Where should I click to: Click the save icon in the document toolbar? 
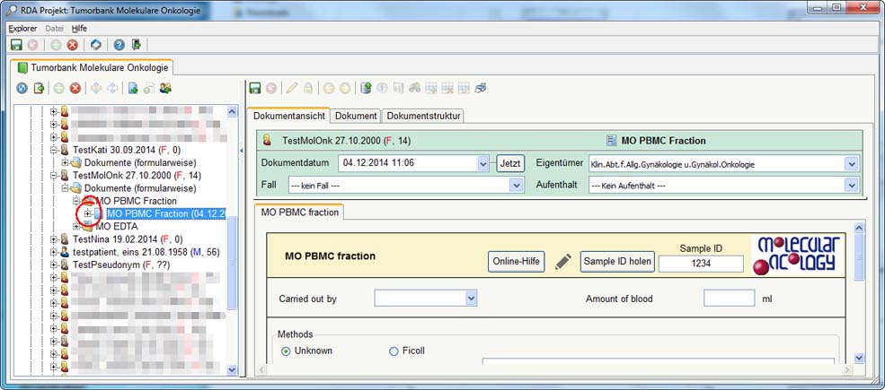(255, 88)
